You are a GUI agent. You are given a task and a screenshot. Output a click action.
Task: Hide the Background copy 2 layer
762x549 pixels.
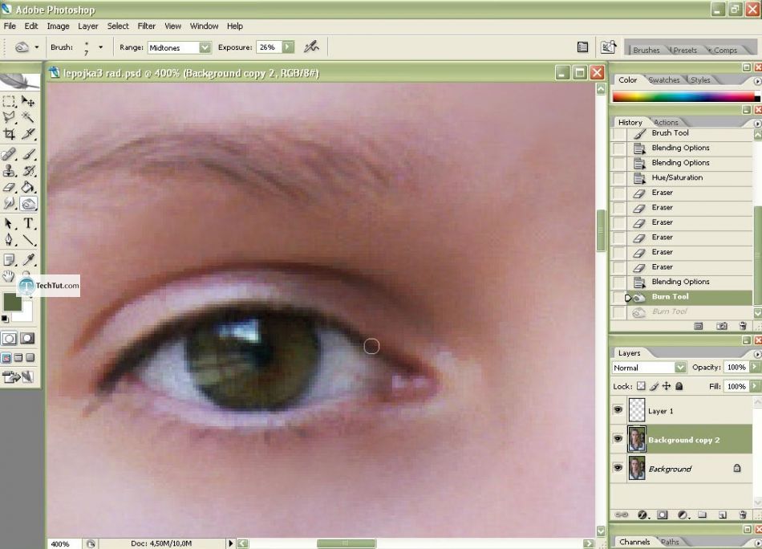click(x=618, y=438)
